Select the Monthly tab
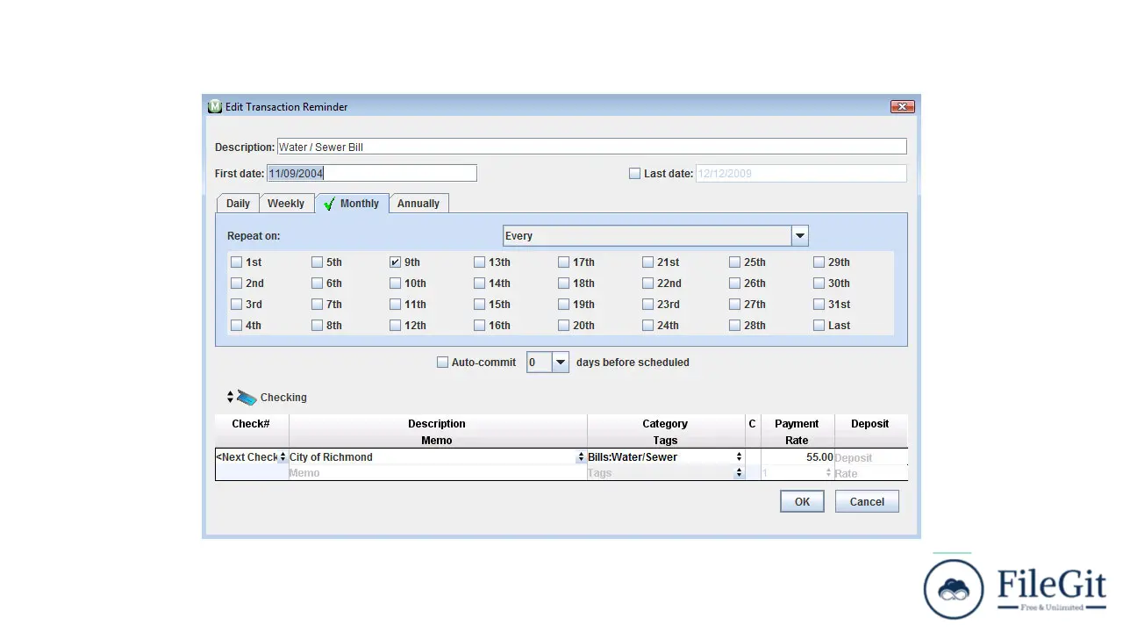 (351, 203)
